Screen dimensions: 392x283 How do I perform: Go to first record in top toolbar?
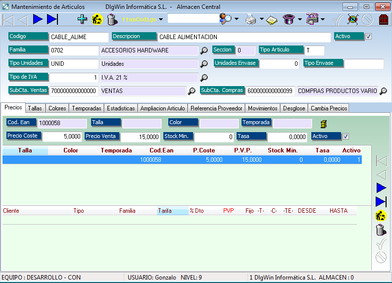[x=8, y=20]
